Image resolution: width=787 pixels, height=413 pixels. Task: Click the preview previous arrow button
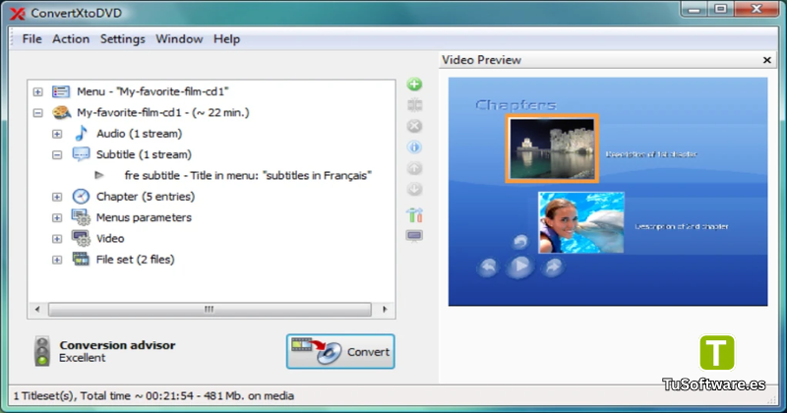click(x=488, y=266)
